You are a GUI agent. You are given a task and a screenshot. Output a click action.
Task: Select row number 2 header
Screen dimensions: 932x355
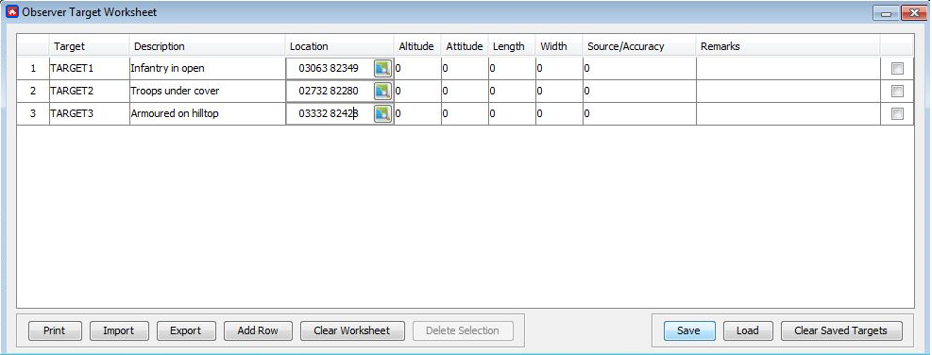click(x=33, y=91)
